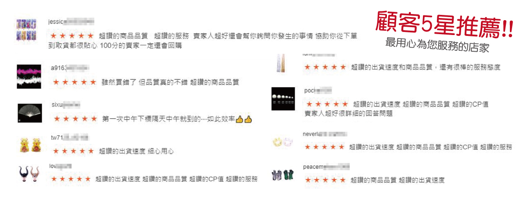527x197 pixels.
Task: Click the five stars in tw71 review
Action: 73,151
